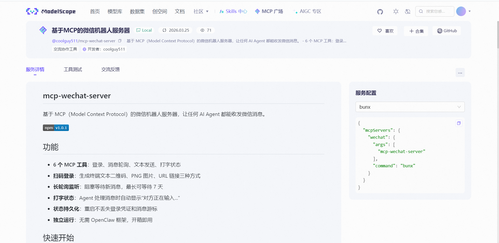Click the AIGC 专区 sparkle icon
499x243 pixels.
(296, 11)
